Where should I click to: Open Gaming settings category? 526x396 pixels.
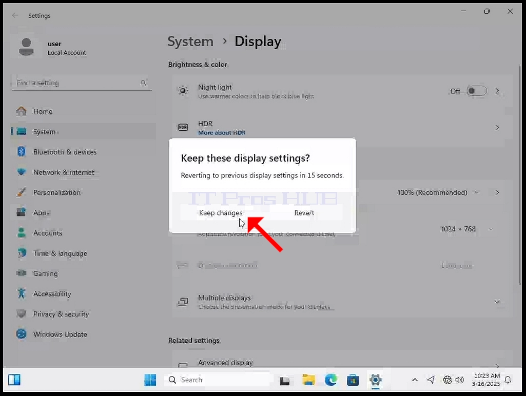point(84,273)
